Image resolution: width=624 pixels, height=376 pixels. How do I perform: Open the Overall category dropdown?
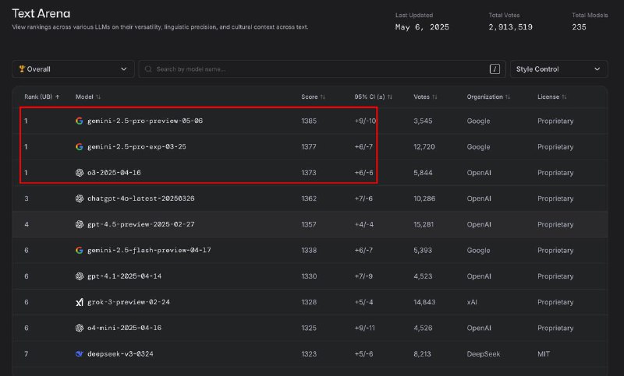point(73,69)
